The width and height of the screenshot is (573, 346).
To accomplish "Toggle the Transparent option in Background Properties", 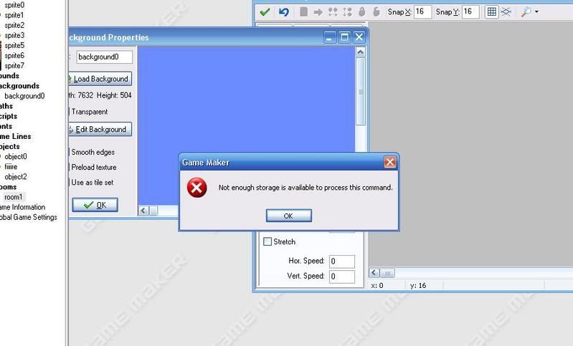I will tap(89, 112).
